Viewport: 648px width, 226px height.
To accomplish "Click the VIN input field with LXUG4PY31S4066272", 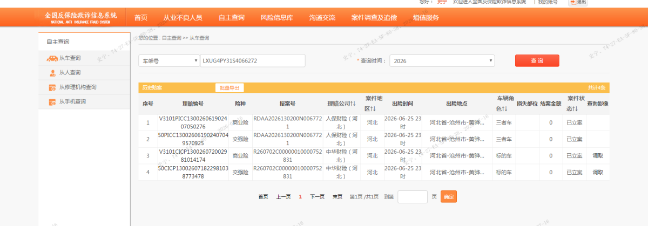I will 253,61.
